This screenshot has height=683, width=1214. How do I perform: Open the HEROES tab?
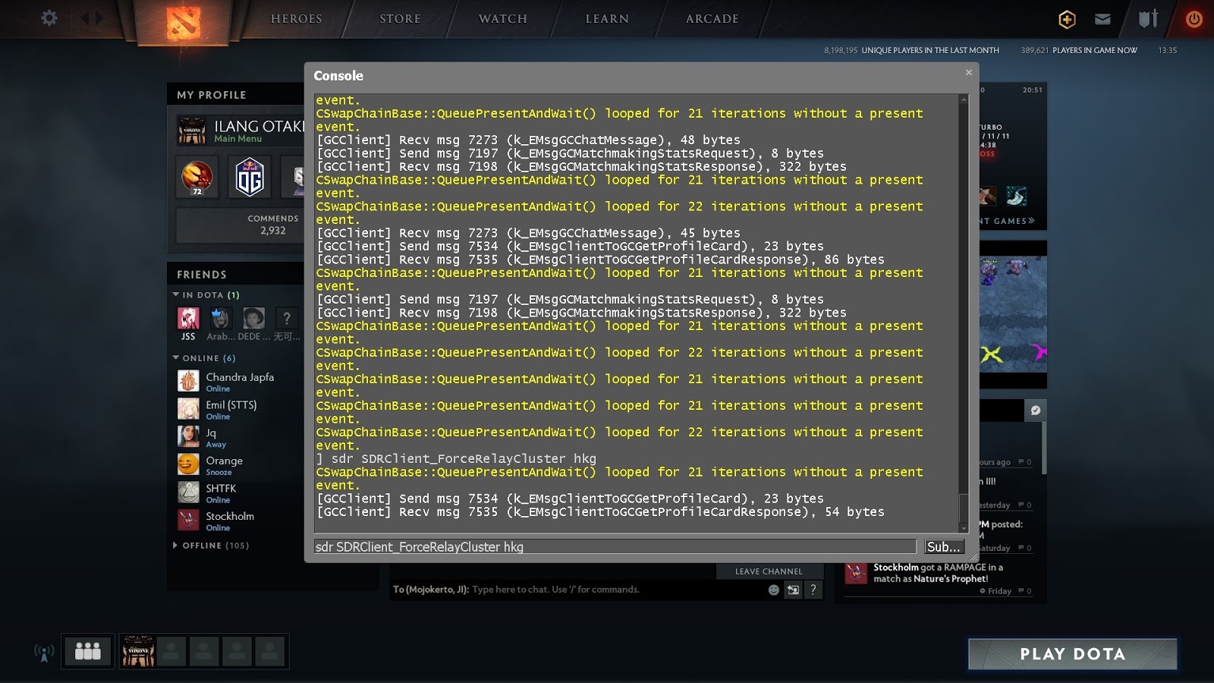tap(297, 19)
